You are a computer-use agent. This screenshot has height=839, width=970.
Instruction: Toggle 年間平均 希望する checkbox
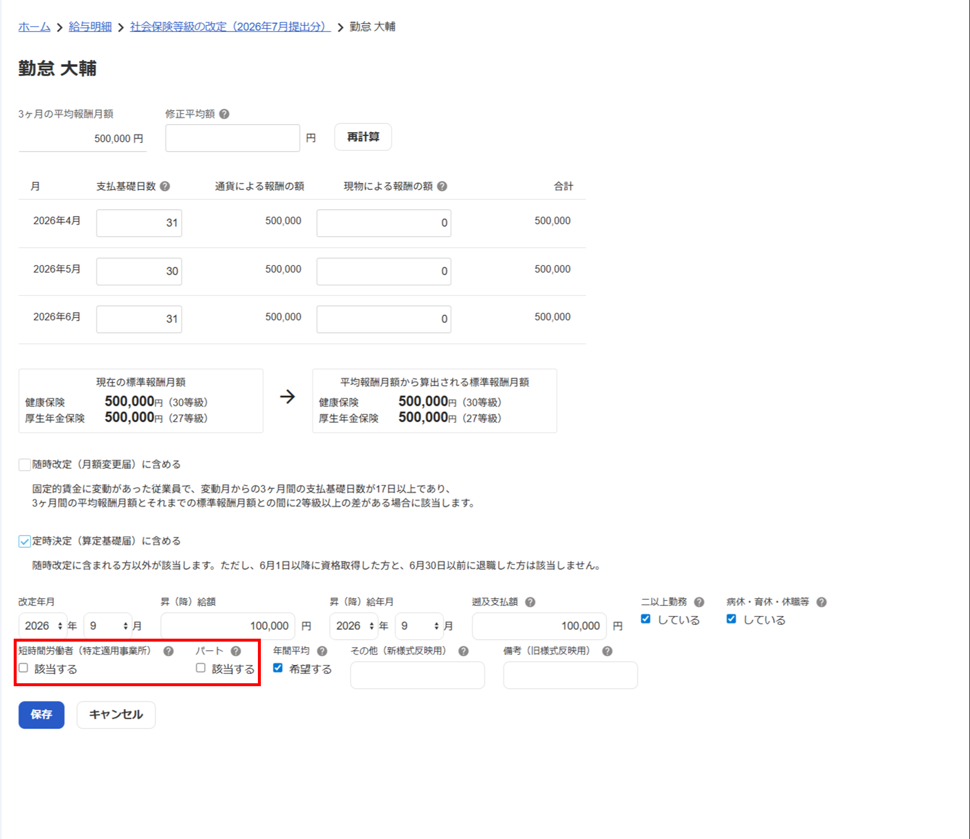[278, 668]
